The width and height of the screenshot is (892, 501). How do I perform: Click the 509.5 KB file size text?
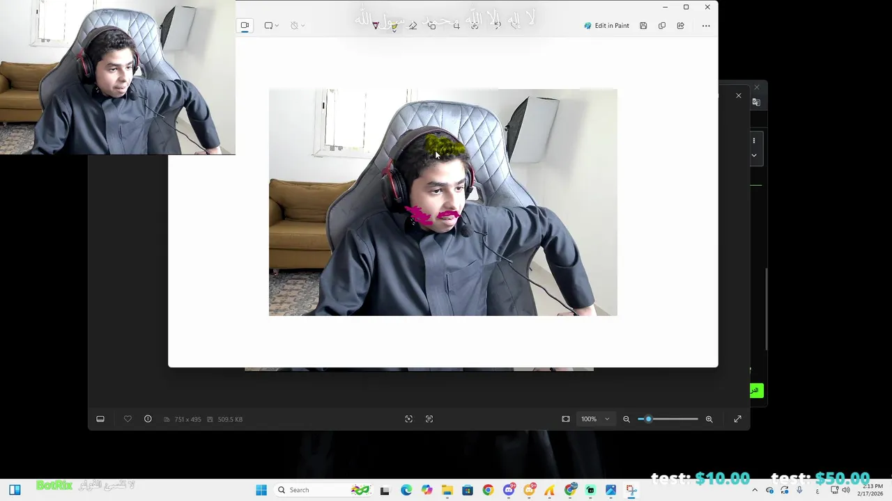coord(230,420)
